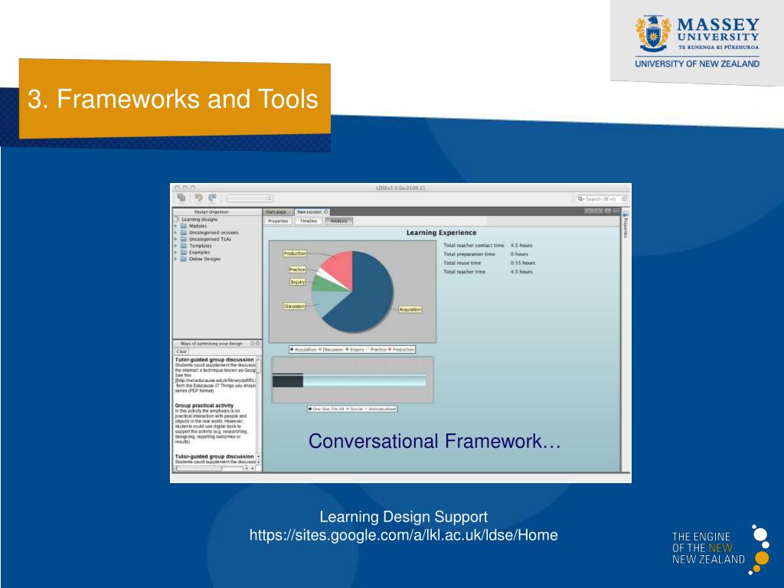Expand the Uncategorised TLAs folder arrow
Image resolution: width=784 pixels, height=588 pixels.
coord(176,239)
